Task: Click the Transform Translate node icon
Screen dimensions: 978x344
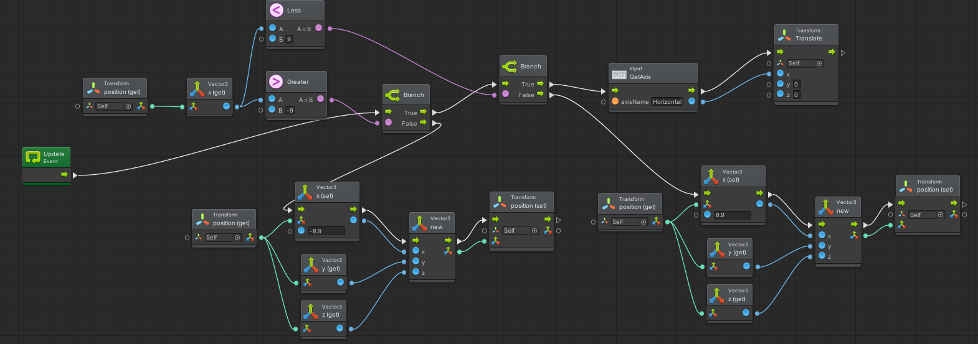Action: [784, 35]
